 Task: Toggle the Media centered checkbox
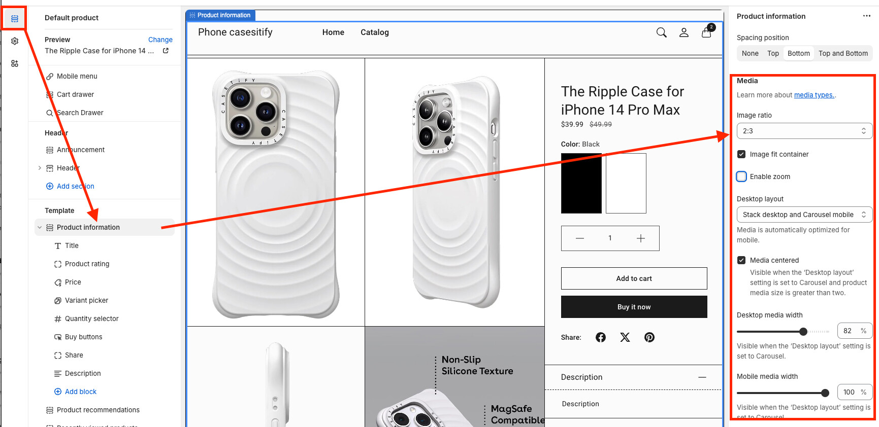(741, 260)
